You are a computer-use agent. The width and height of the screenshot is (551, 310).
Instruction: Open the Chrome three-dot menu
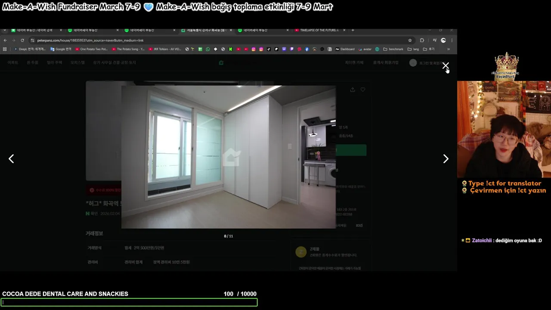click(452, 40)
